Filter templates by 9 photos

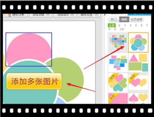point(115,29)
